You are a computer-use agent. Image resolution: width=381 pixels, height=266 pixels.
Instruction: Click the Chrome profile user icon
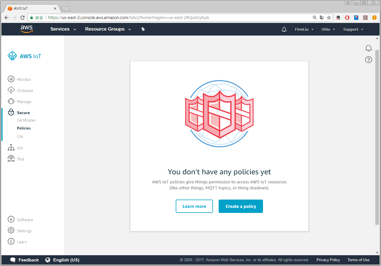(x=348, y=3)
